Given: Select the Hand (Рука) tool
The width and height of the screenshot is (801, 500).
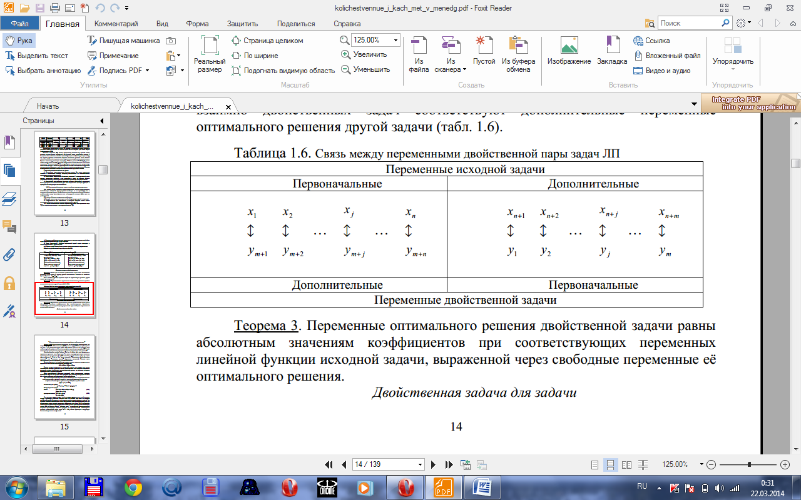Looking at the screenshot, I should 19,40.
